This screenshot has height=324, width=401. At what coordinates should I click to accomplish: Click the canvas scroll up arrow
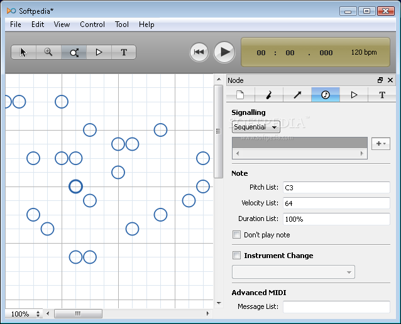coord(219,80)
